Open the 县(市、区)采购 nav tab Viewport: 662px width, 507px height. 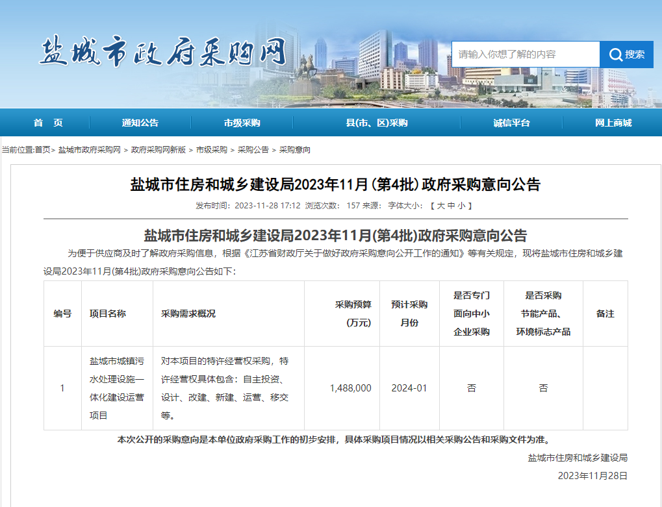[x=377, y=123]
